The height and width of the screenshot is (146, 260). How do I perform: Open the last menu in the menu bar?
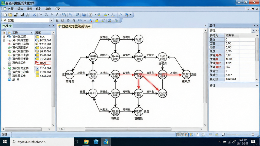(x=57, y=9)
